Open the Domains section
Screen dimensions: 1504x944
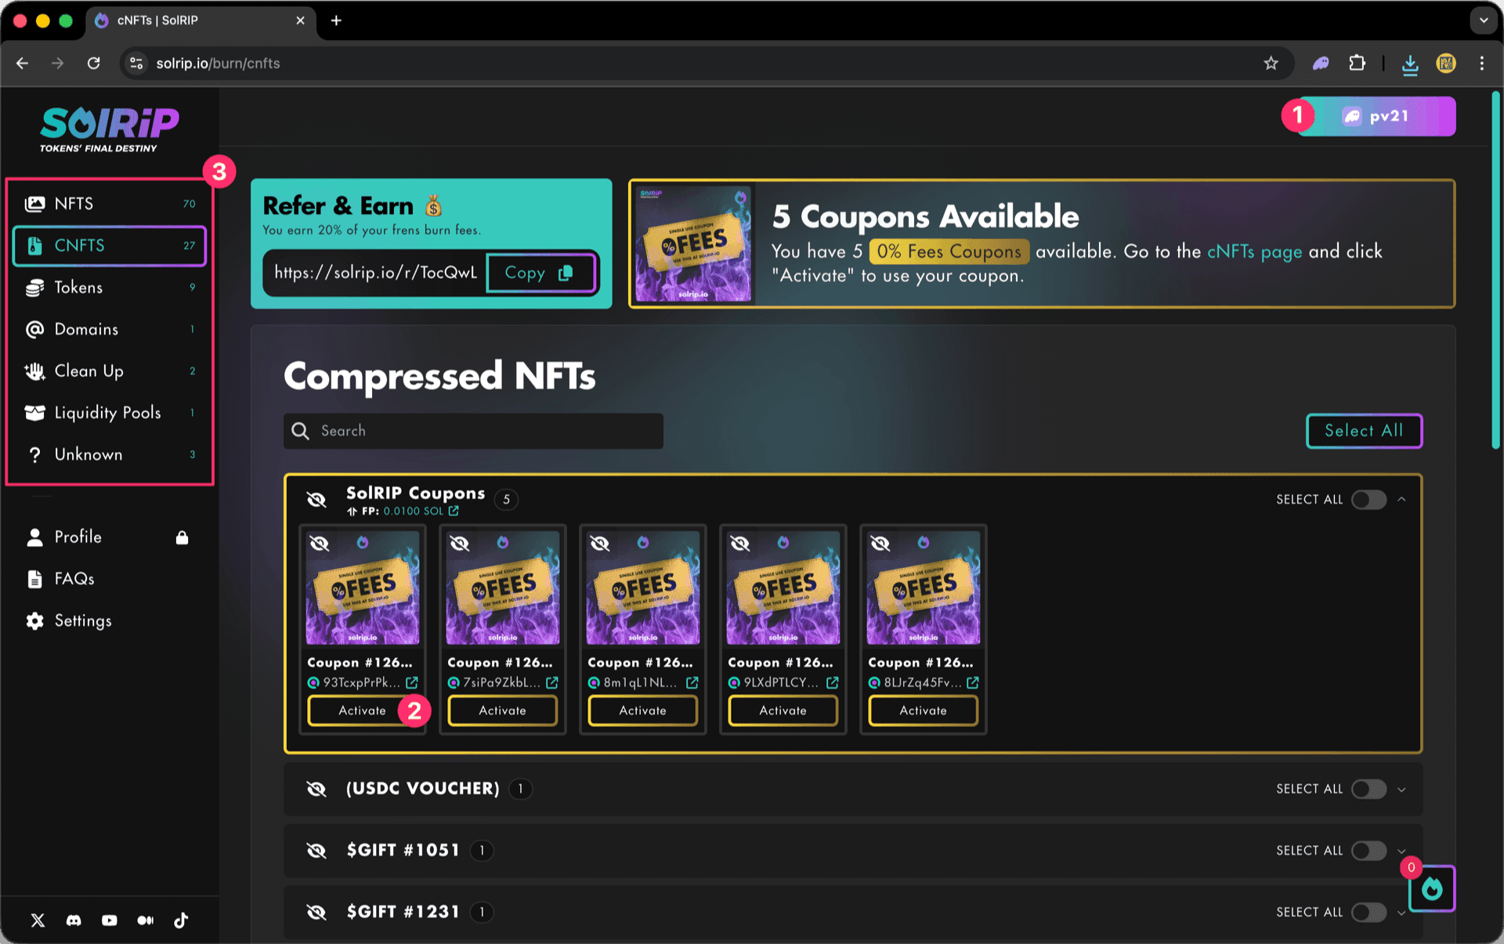click(x=110, y=329)
